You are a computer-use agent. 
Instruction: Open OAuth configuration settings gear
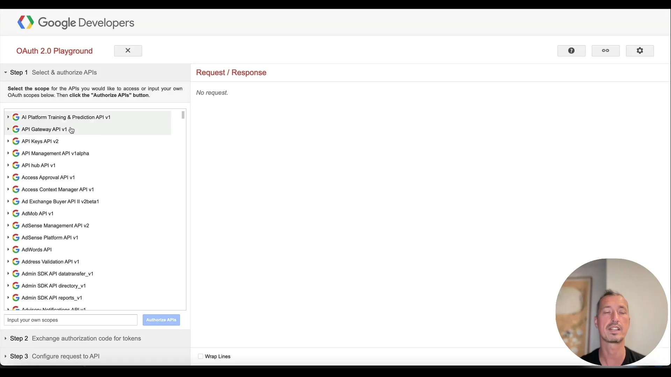tap(640, 51)
